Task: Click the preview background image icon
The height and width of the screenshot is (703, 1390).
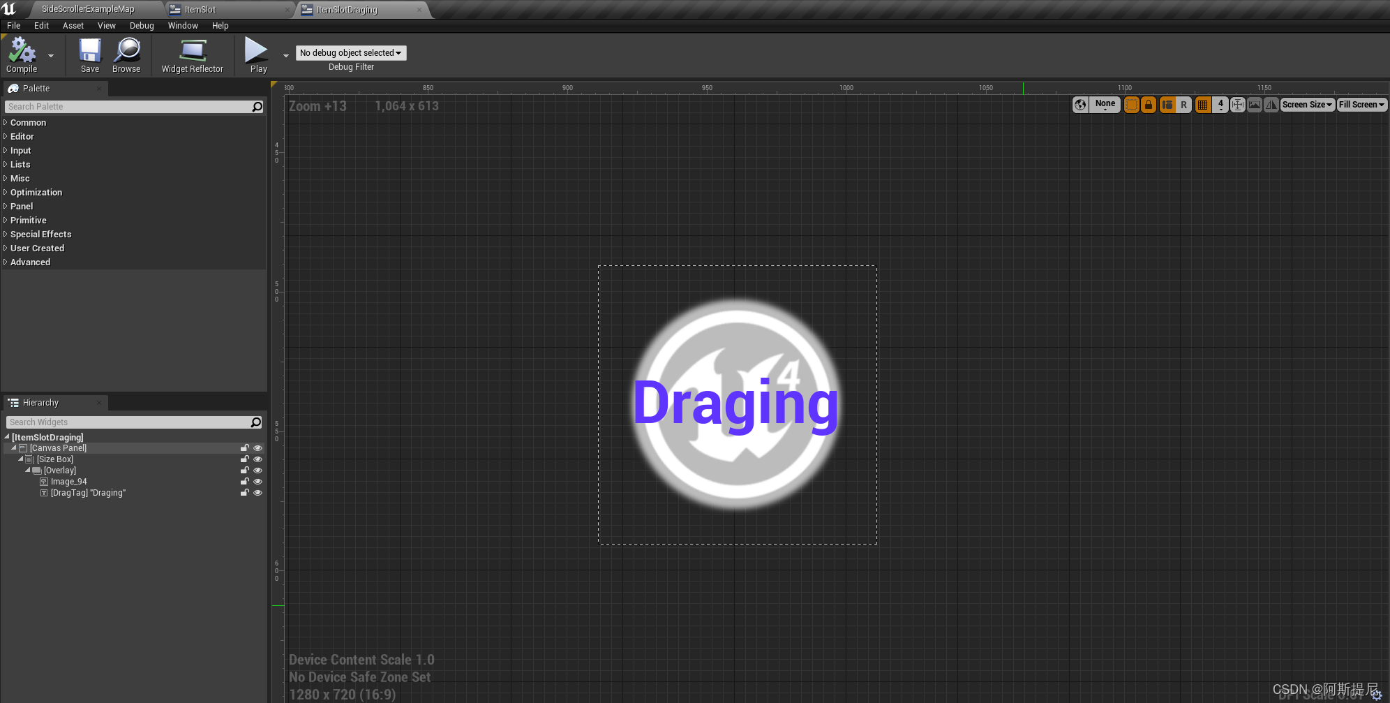Action: pos(1255,105)
